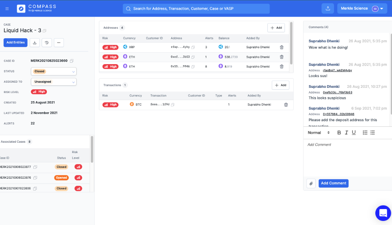Toggle numbered list in comment editor
The height and width of the screenshot is (225, 392).
pyautogui.click(x=365, y=133)
